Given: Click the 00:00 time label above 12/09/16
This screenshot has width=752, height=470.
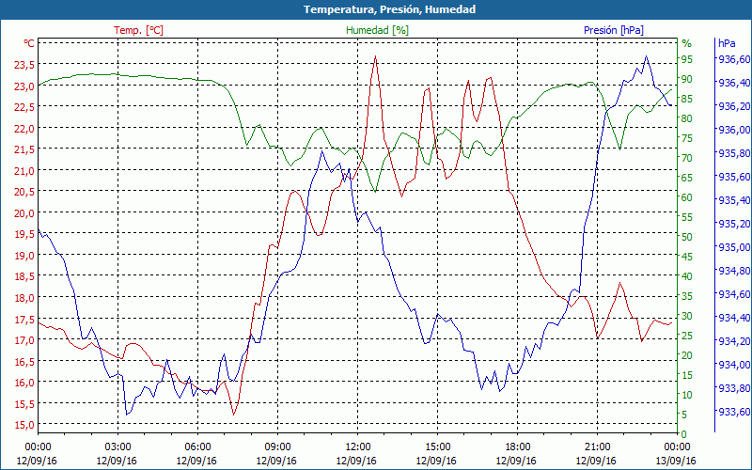Looking at the screenshot, I should 38,447.
